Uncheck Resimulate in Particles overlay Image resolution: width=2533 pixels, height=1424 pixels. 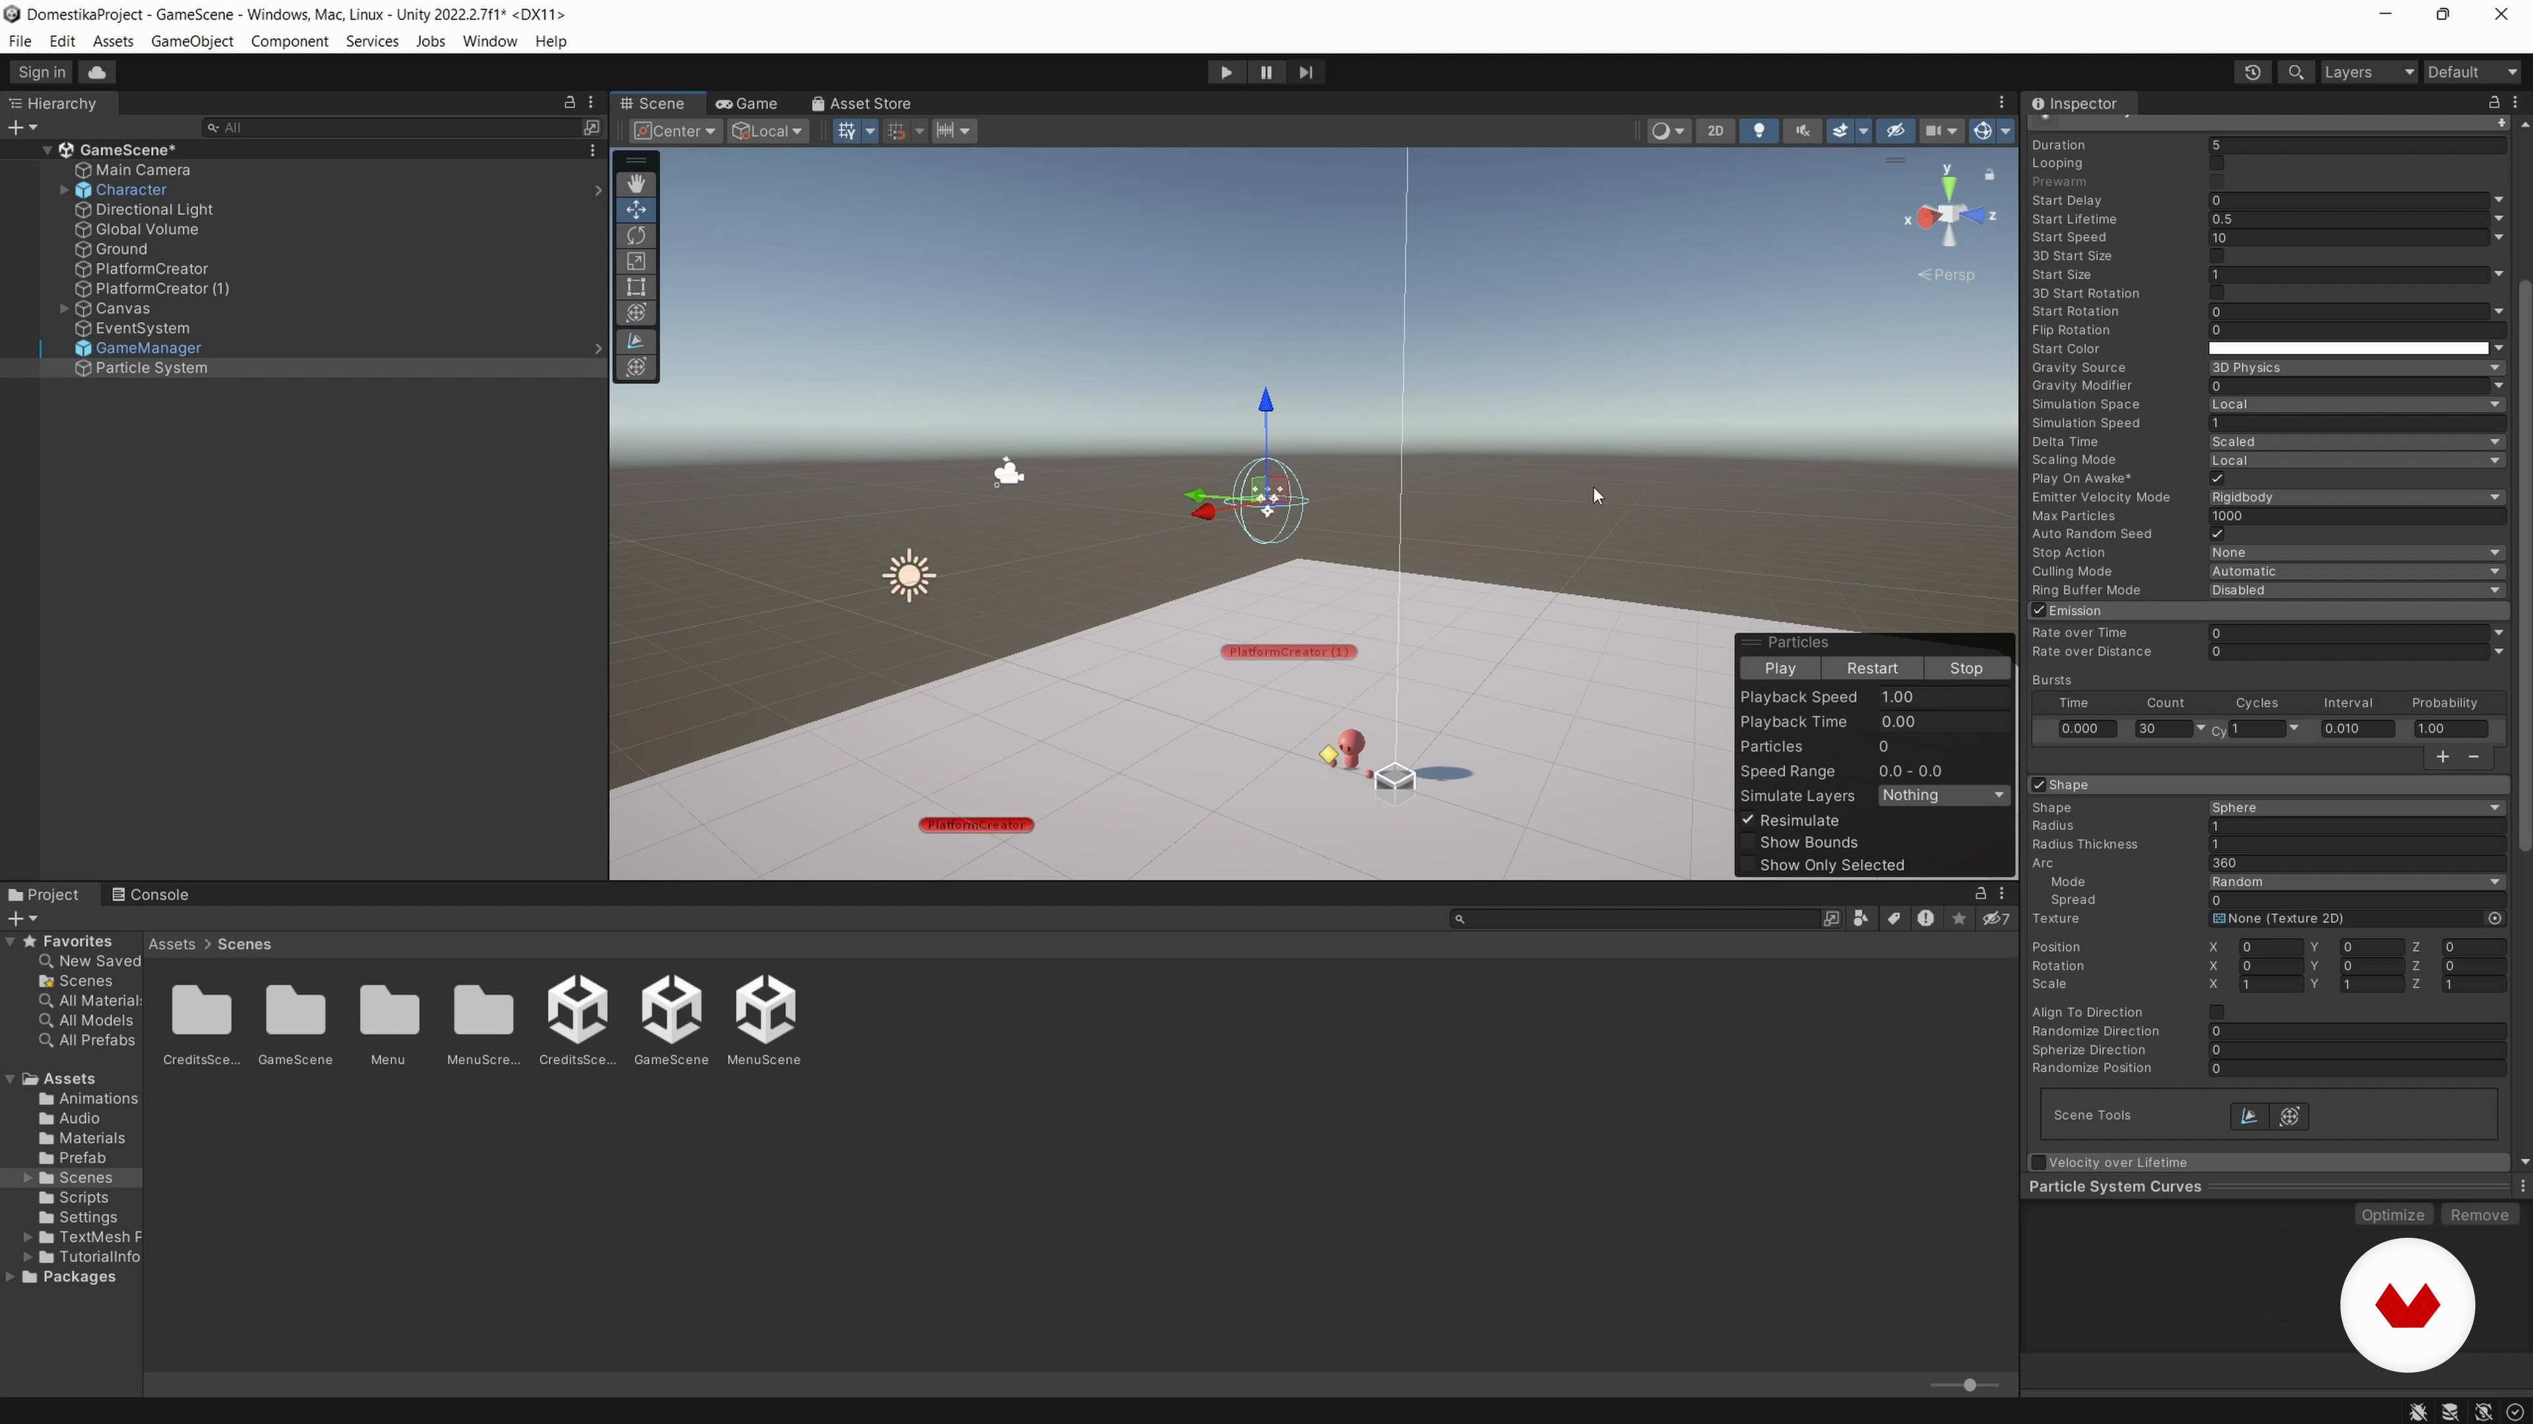click(x=1748, y=819)
